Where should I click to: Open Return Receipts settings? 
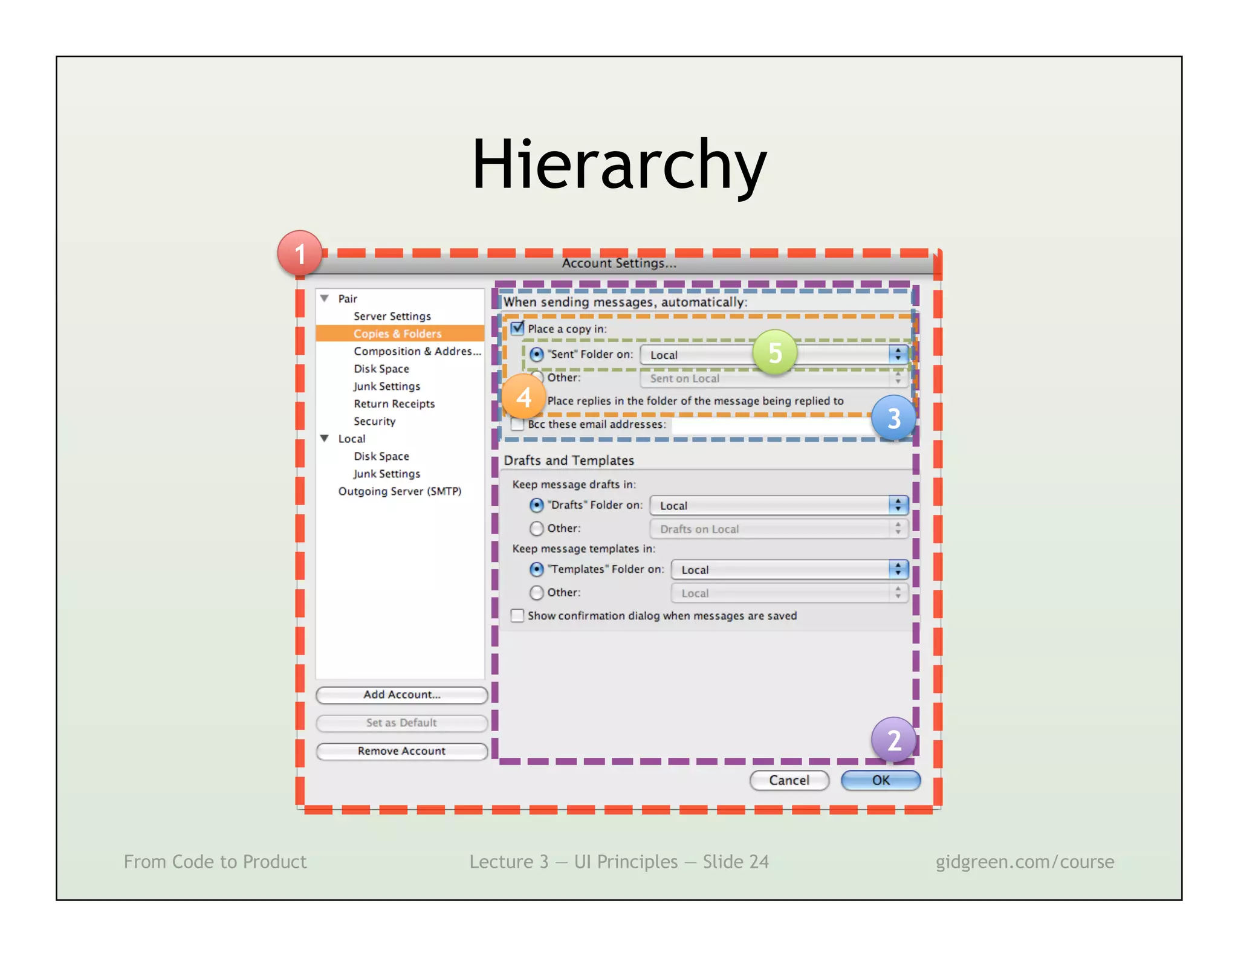pos(394,404)
